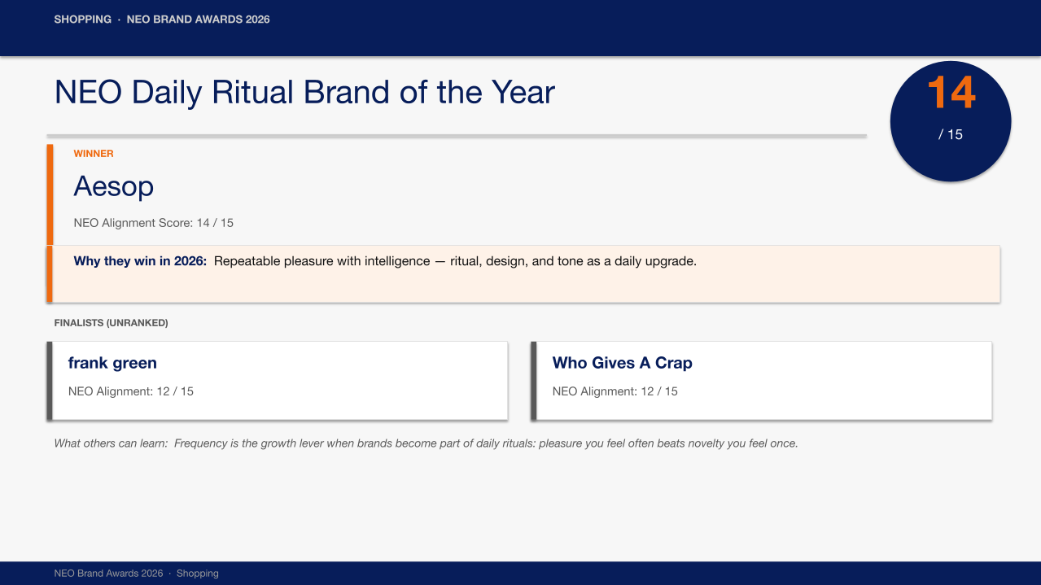This screenshot has height=585, width=1041.
Task: Click footer text NEO Brand Awards 2026
Action: 109,574
